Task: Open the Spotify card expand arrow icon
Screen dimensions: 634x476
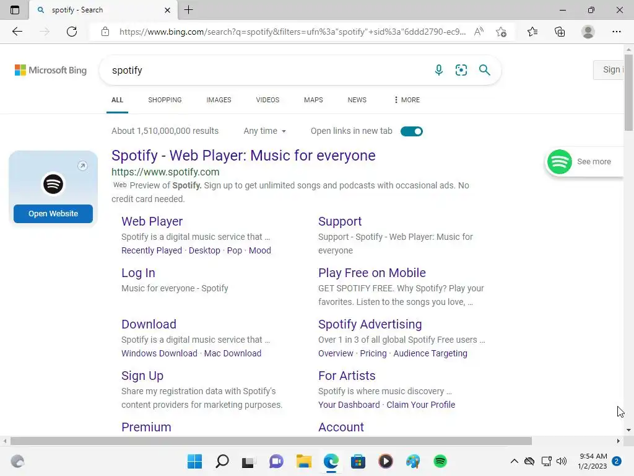Action: [82, 165]
